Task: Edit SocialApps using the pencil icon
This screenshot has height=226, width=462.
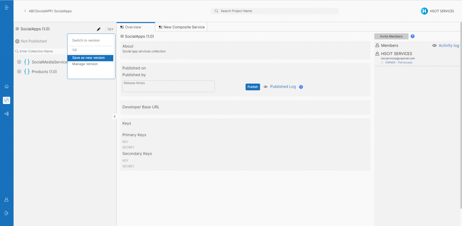Action: (x=99, y=29)
